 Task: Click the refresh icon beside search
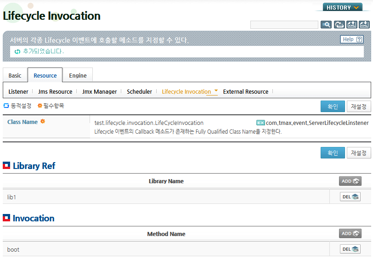(x=339, y=24)
